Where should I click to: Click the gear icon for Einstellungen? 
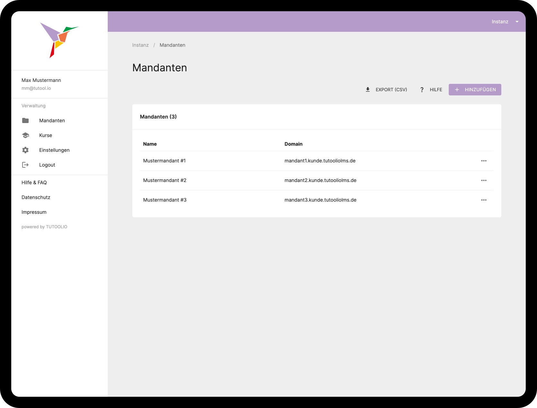[25, 150]
